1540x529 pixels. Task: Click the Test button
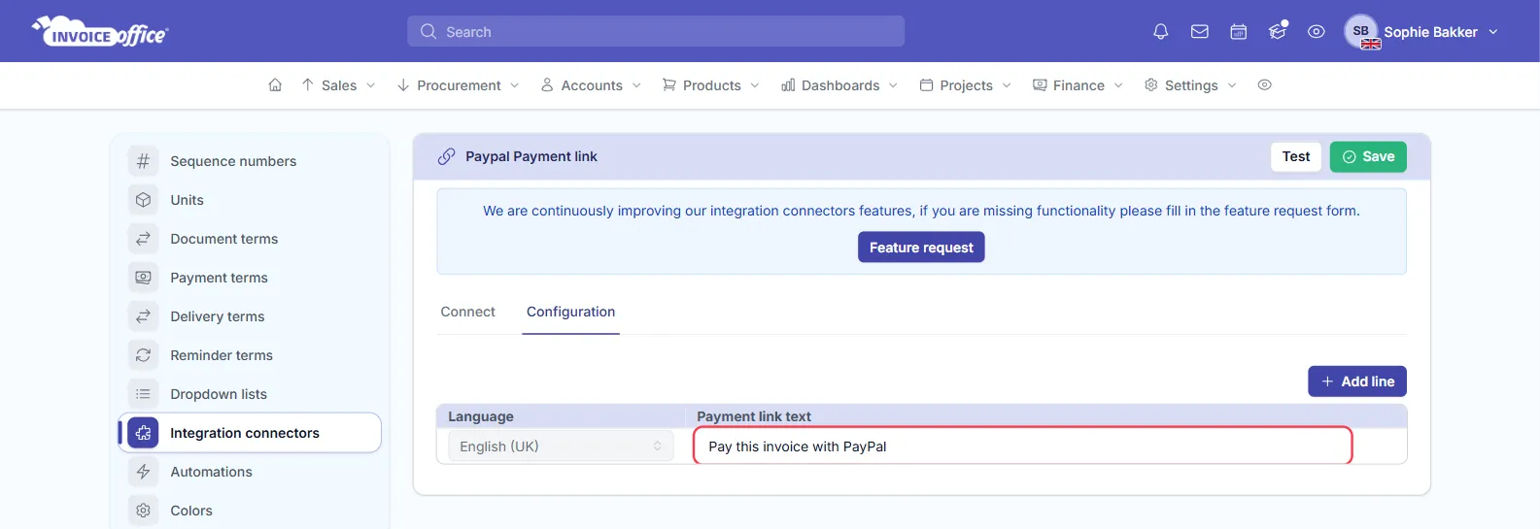point(1296,156)
